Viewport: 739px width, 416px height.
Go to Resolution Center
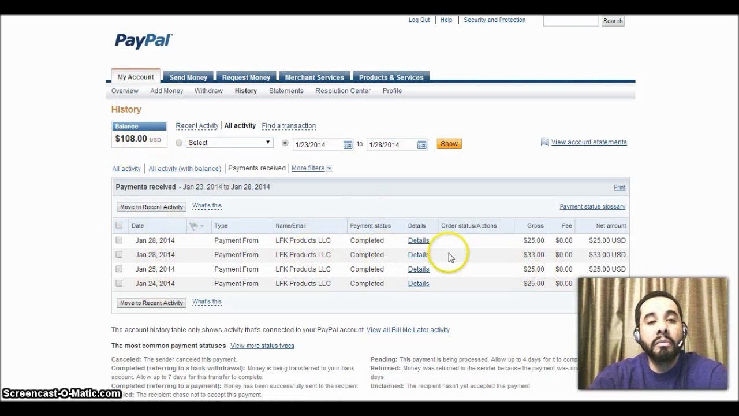click(343, 91)
